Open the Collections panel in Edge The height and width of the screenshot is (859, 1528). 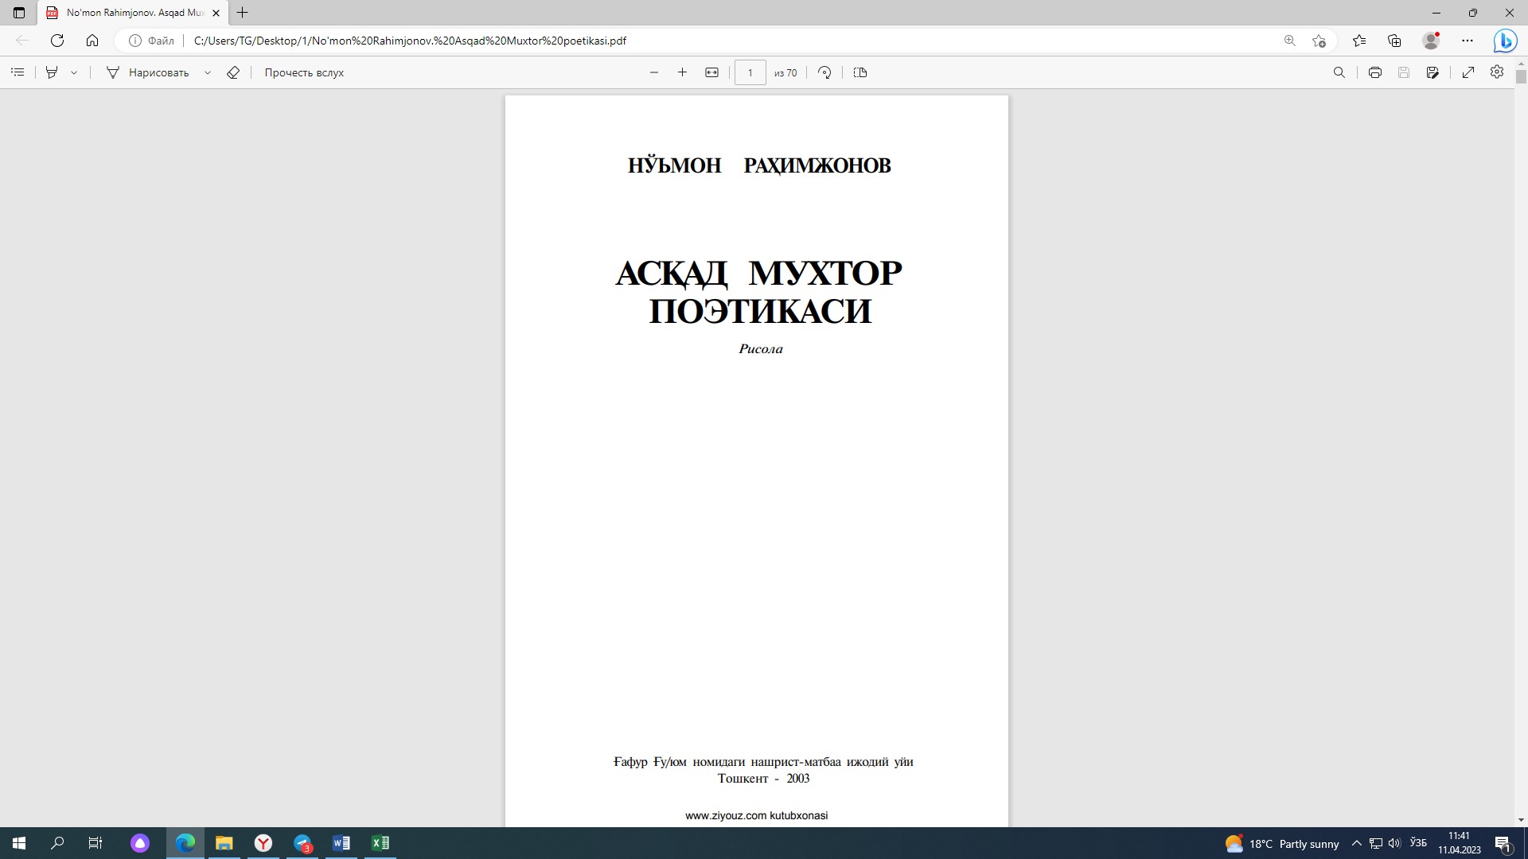(x=1394, y=40)
